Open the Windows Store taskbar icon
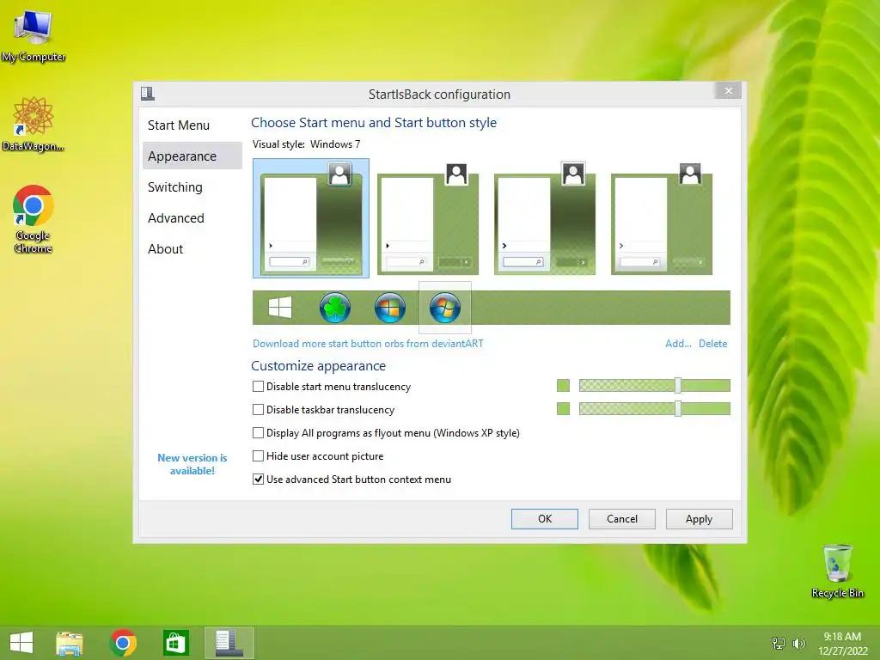880x660 pixels. [175, 643]
